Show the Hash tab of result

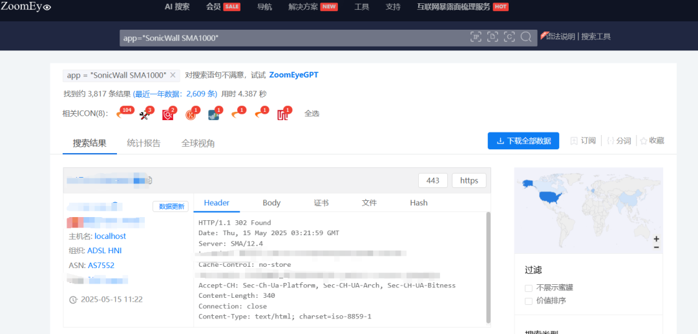[x=419, y=203]
